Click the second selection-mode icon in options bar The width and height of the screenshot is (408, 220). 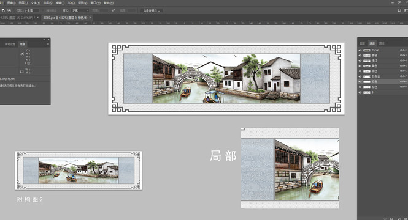(9, 10)
